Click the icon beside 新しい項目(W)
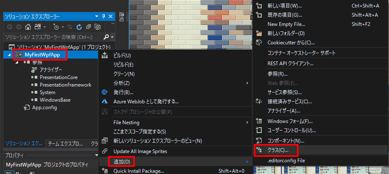 259,6
